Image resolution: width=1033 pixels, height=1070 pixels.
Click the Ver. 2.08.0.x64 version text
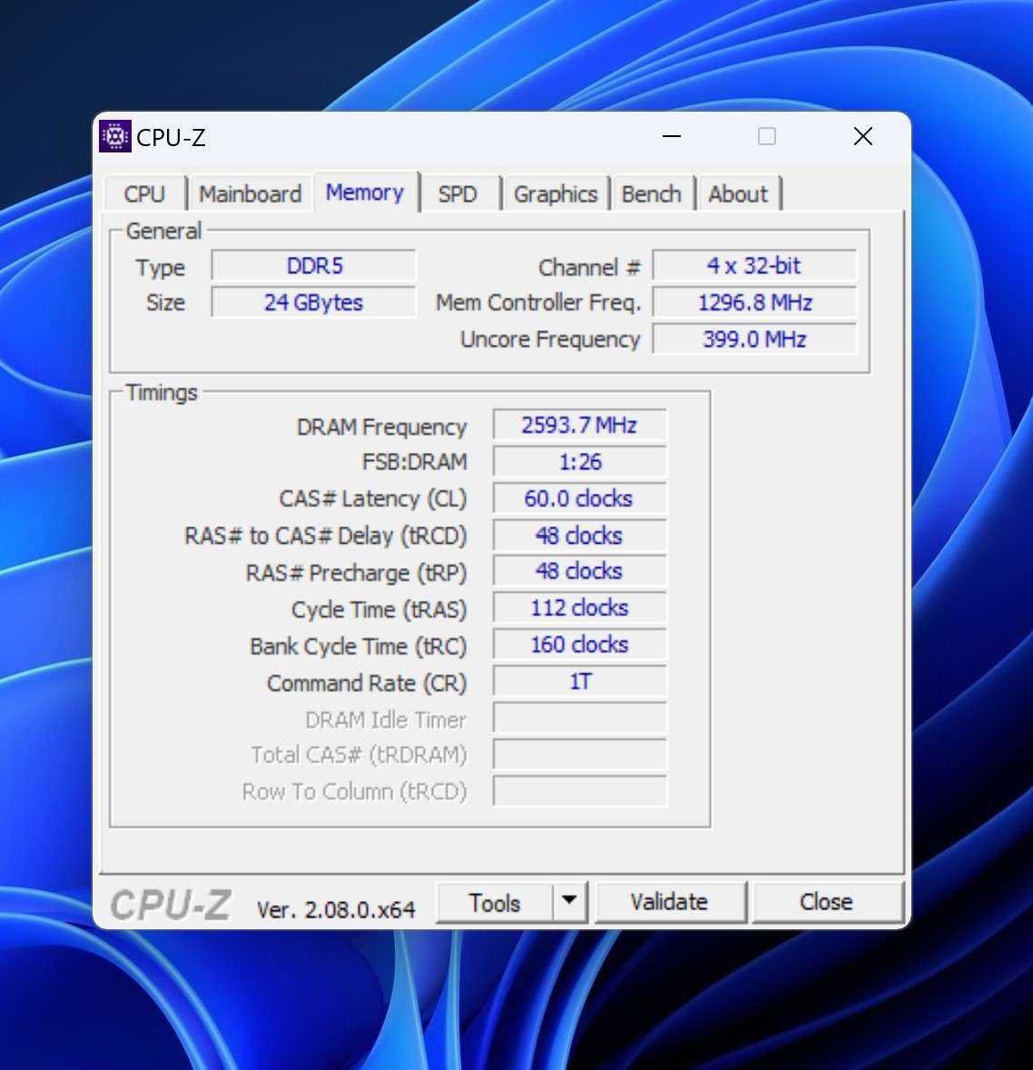click(336, 909)
